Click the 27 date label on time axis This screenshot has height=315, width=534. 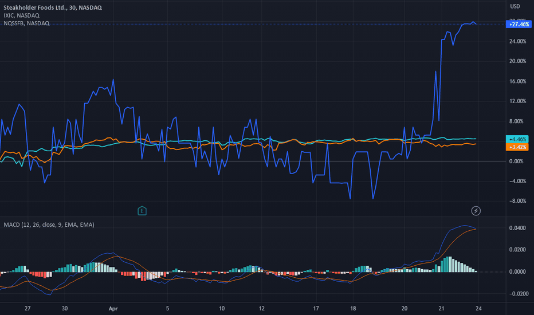(28, 308)
